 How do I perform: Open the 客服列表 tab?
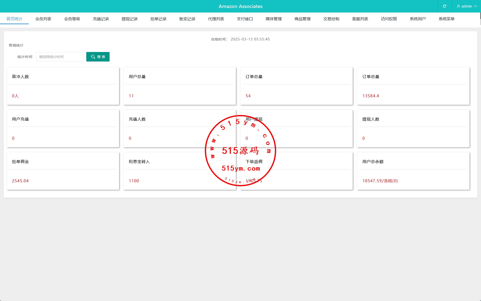click(x=360, y=19)
